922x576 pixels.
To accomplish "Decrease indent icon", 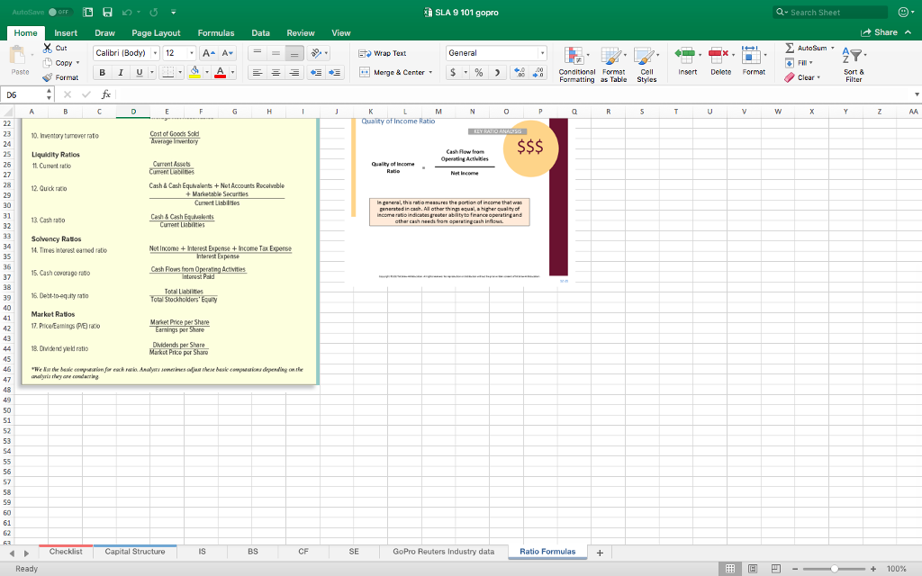I will point(316,72).
